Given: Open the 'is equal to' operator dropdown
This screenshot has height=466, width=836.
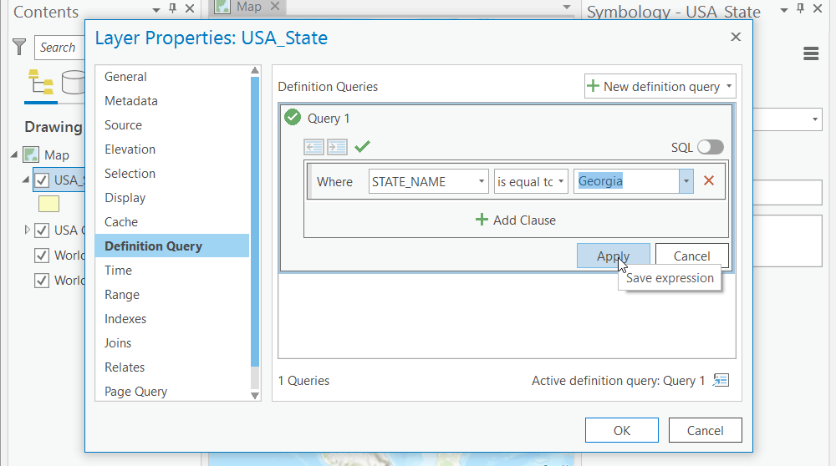Looking at the screenshot, I should pyautogui.click(x=561, y=181).
